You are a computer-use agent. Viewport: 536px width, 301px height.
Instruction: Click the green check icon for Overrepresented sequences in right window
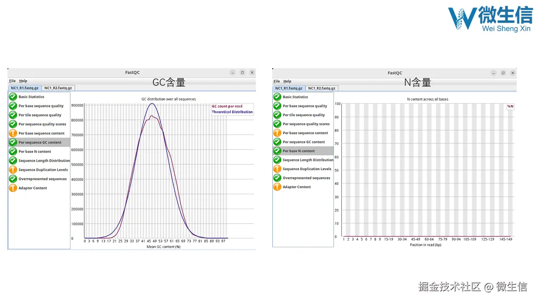tap(277, 178)
